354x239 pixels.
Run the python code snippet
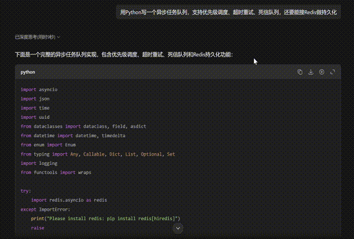321,72
